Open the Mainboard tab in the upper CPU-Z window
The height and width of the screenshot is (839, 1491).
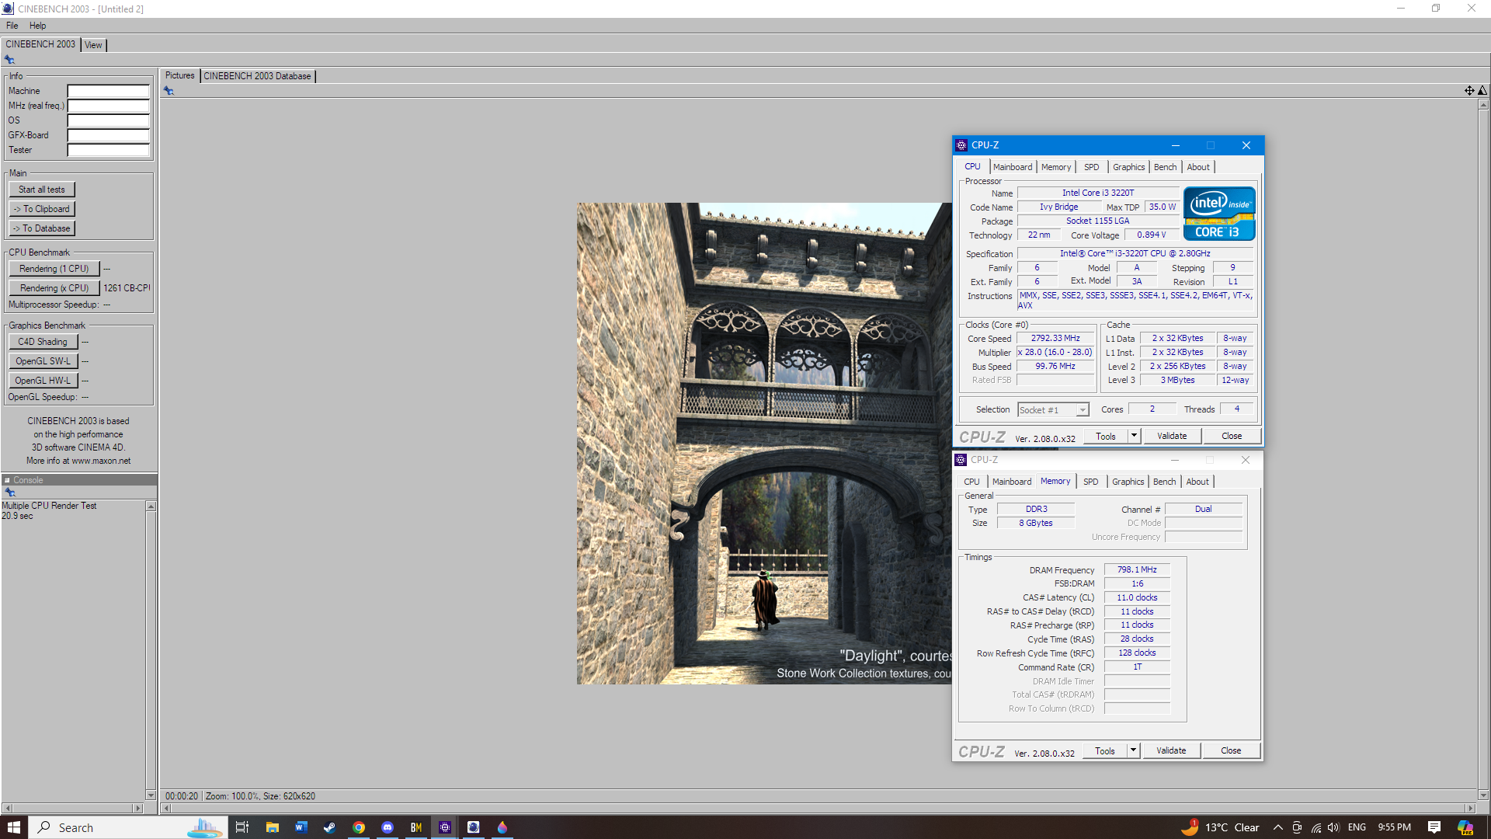(x=1013, y=167)
